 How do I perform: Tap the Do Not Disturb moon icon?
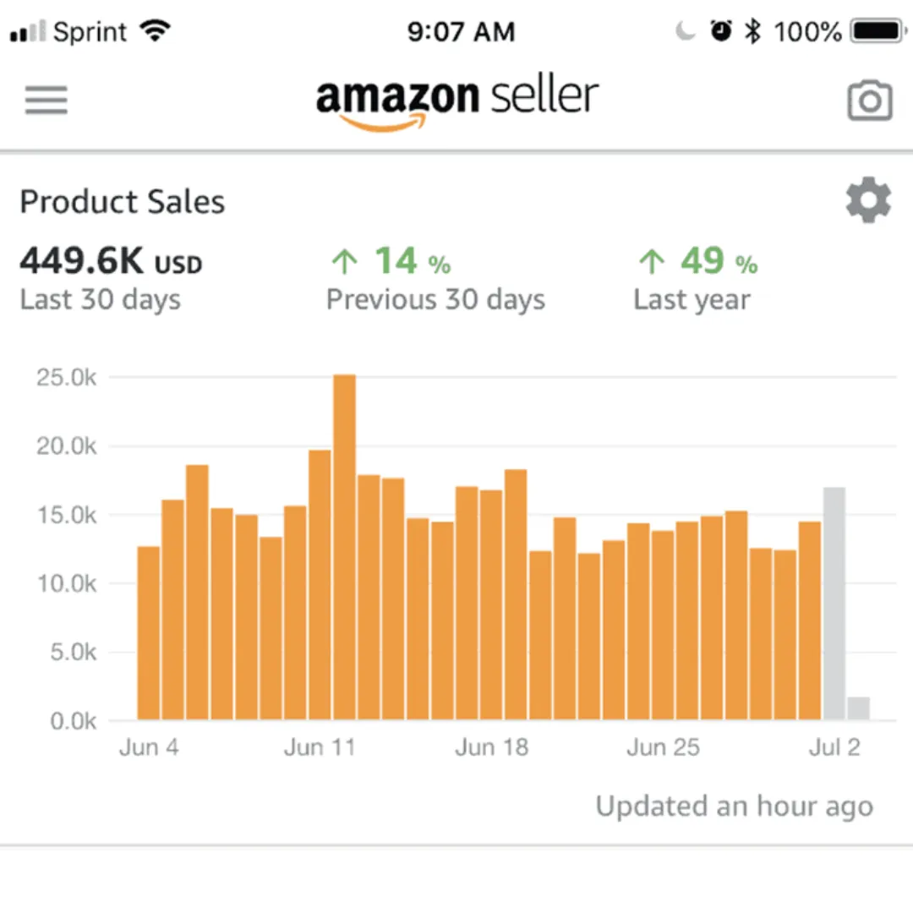point(685,32)
